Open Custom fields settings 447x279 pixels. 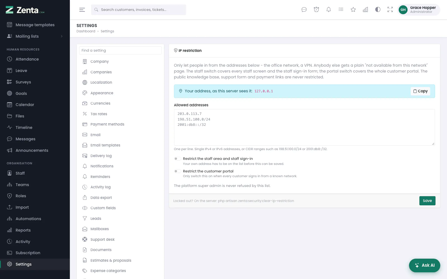pyautogui.click(x=120, y=208)
